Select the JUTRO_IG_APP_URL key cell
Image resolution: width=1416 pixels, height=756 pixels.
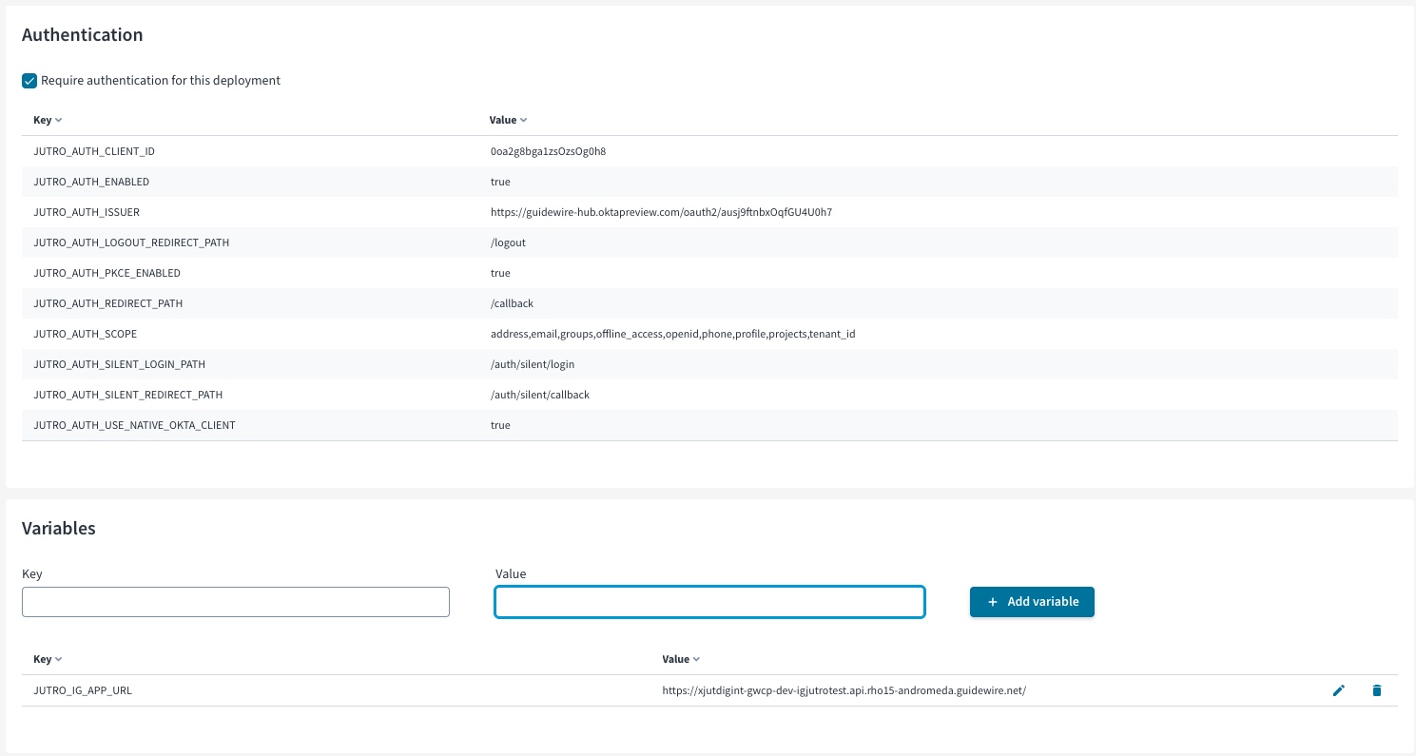pyautogui.click(x=83, y=690)
